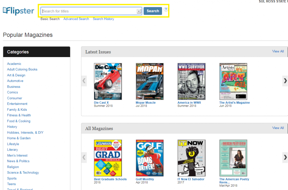Click the Mopar Muscle title link
The height and width of the screenshot is (190, 288).
[145, 103]
